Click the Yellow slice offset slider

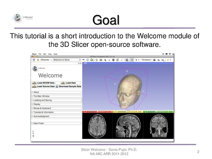click(126, 112)
